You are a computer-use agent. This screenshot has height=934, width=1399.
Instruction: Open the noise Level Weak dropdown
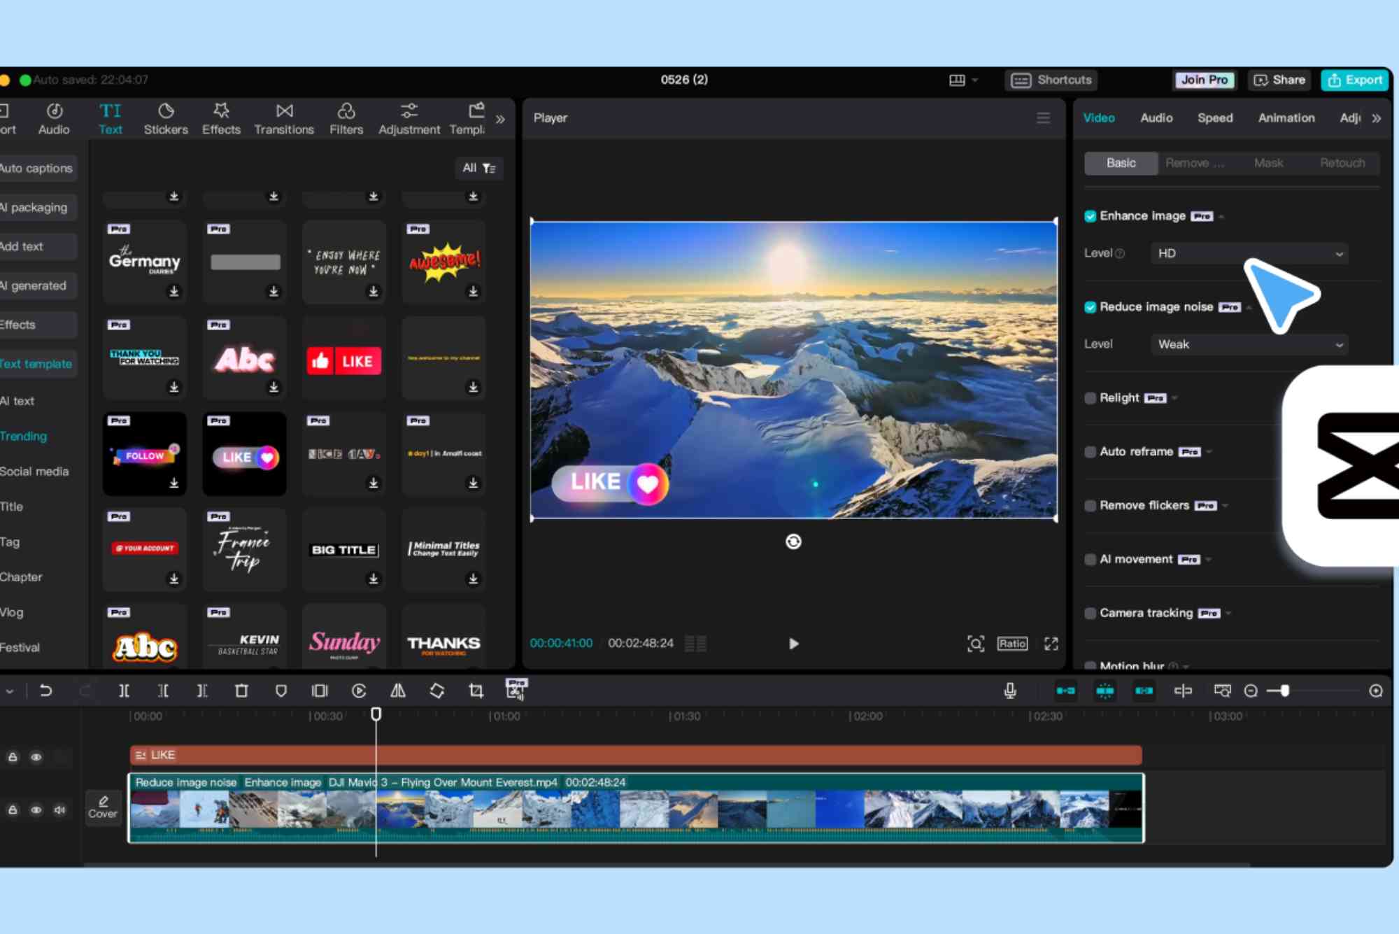click(1249, 344)
